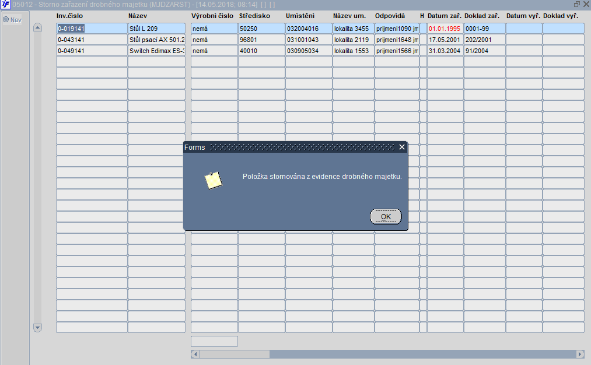This screenshot has width=591, height=365.
Task: Click the Středisko cell 50250
Action: pyautogui.click(x=261, y=29)
